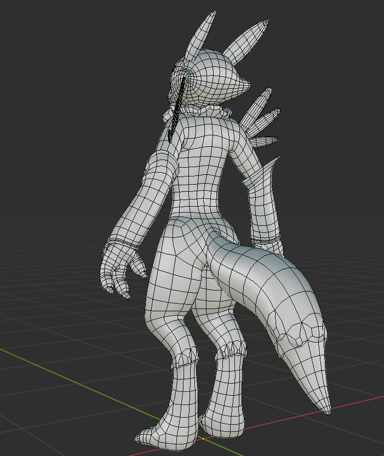
Task: Click the orange object origin dot
Action: 203,438
